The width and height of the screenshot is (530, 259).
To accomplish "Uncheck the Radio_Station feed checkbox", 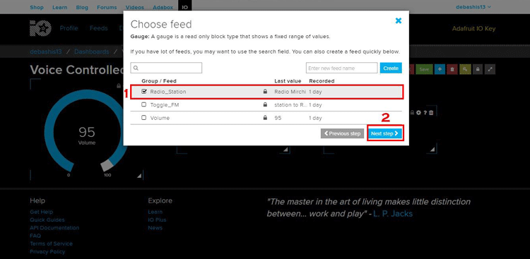I will pyautogui.click(x=144, y=91).
